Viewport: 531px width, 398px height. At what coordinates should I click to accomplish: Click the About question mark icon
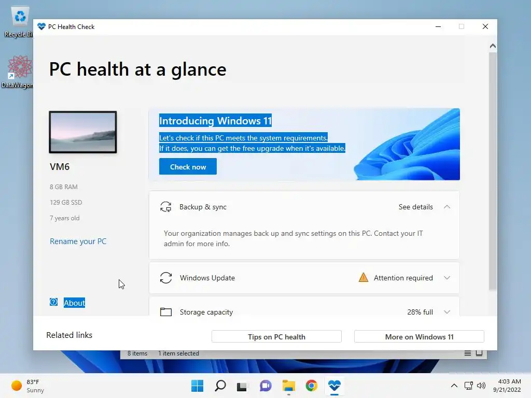click(x=53, y=302)
